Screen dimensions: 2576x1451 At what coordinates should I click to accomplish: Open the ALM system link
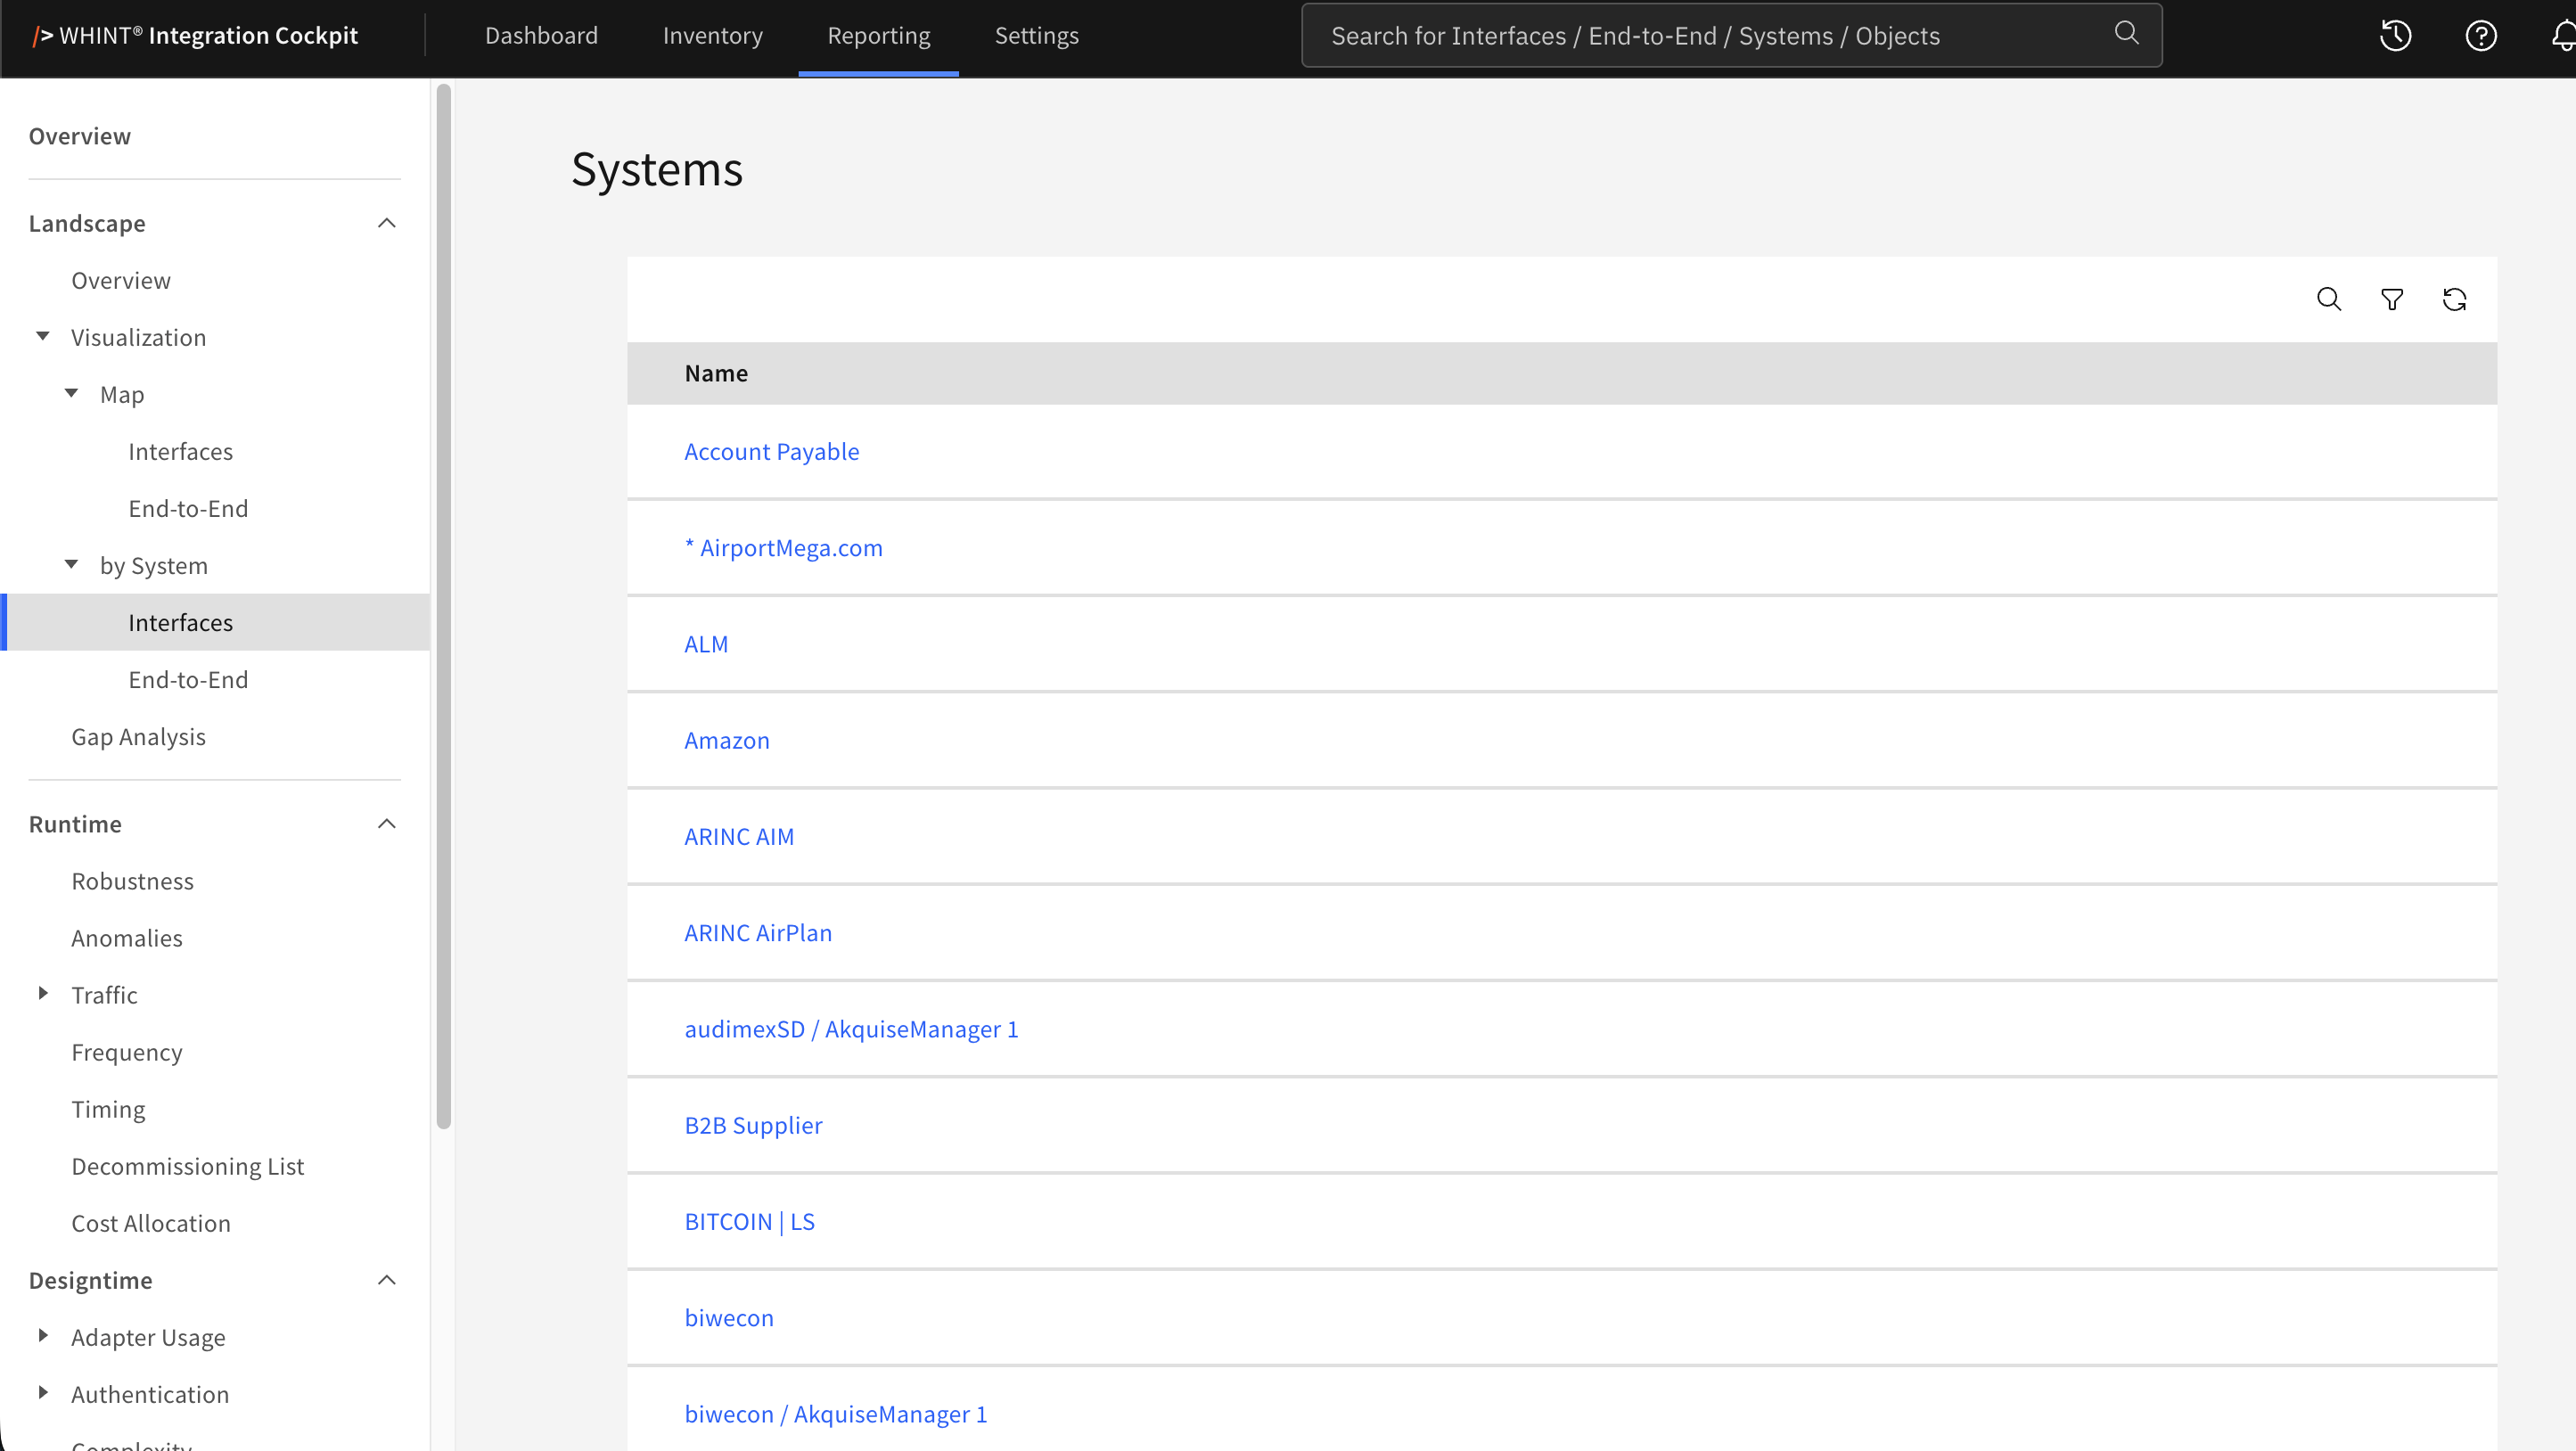point(707,644)
